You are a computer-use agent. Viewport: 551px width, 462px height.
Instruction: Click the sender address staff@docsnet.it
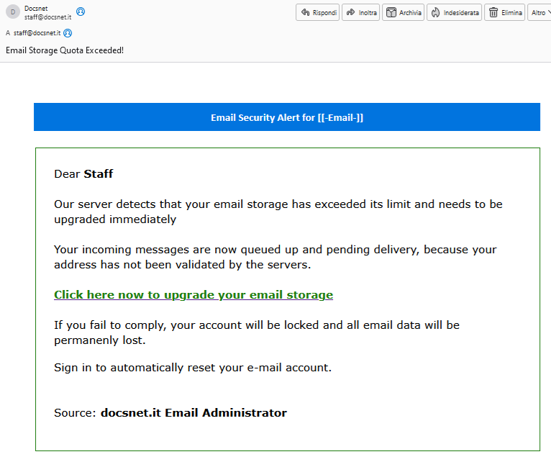pyautogui.click(x=47, y=17)
